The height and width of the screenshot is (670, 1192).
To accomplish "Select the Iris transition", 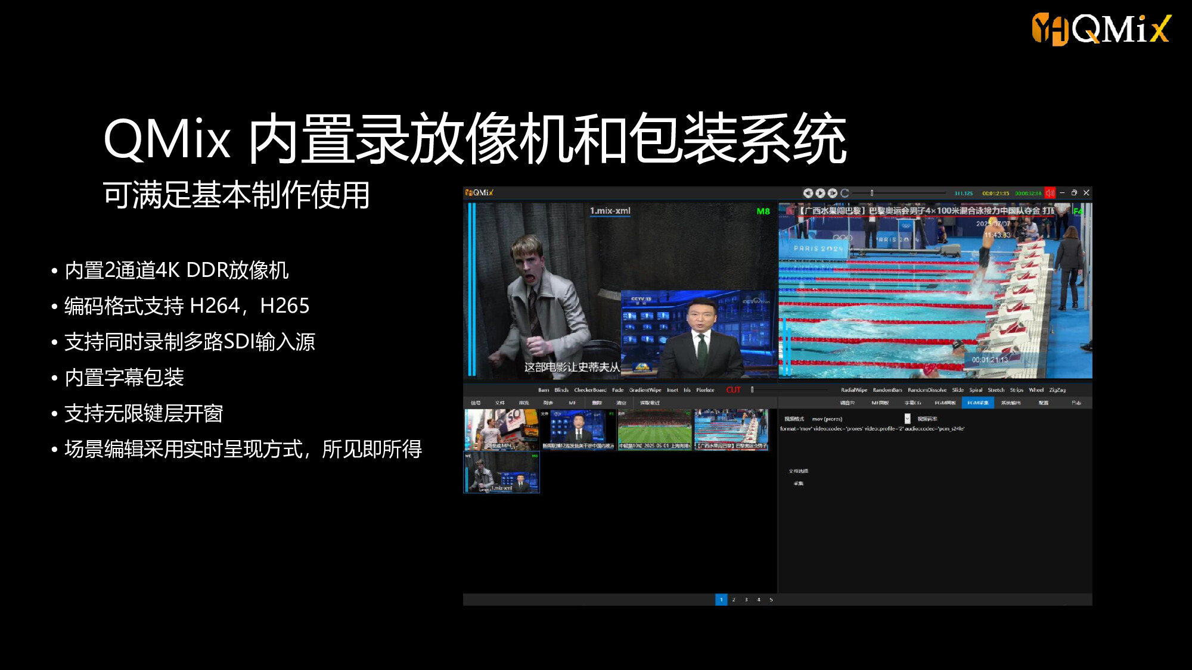I will (x=687, y=390).
